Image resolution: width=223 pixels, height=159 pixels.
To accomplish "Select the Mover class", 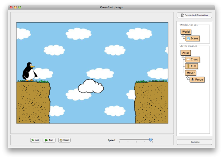I will [190, 73].
